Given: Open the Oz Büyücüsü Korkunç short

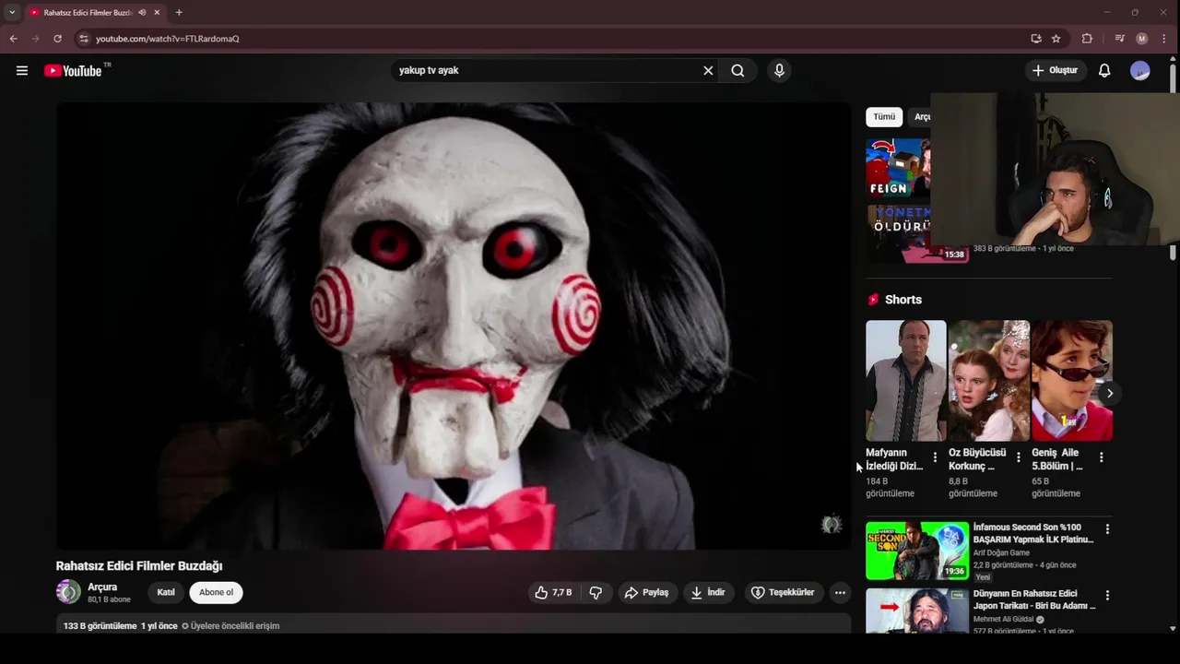Looking at the screenshot, I should 988,380.
